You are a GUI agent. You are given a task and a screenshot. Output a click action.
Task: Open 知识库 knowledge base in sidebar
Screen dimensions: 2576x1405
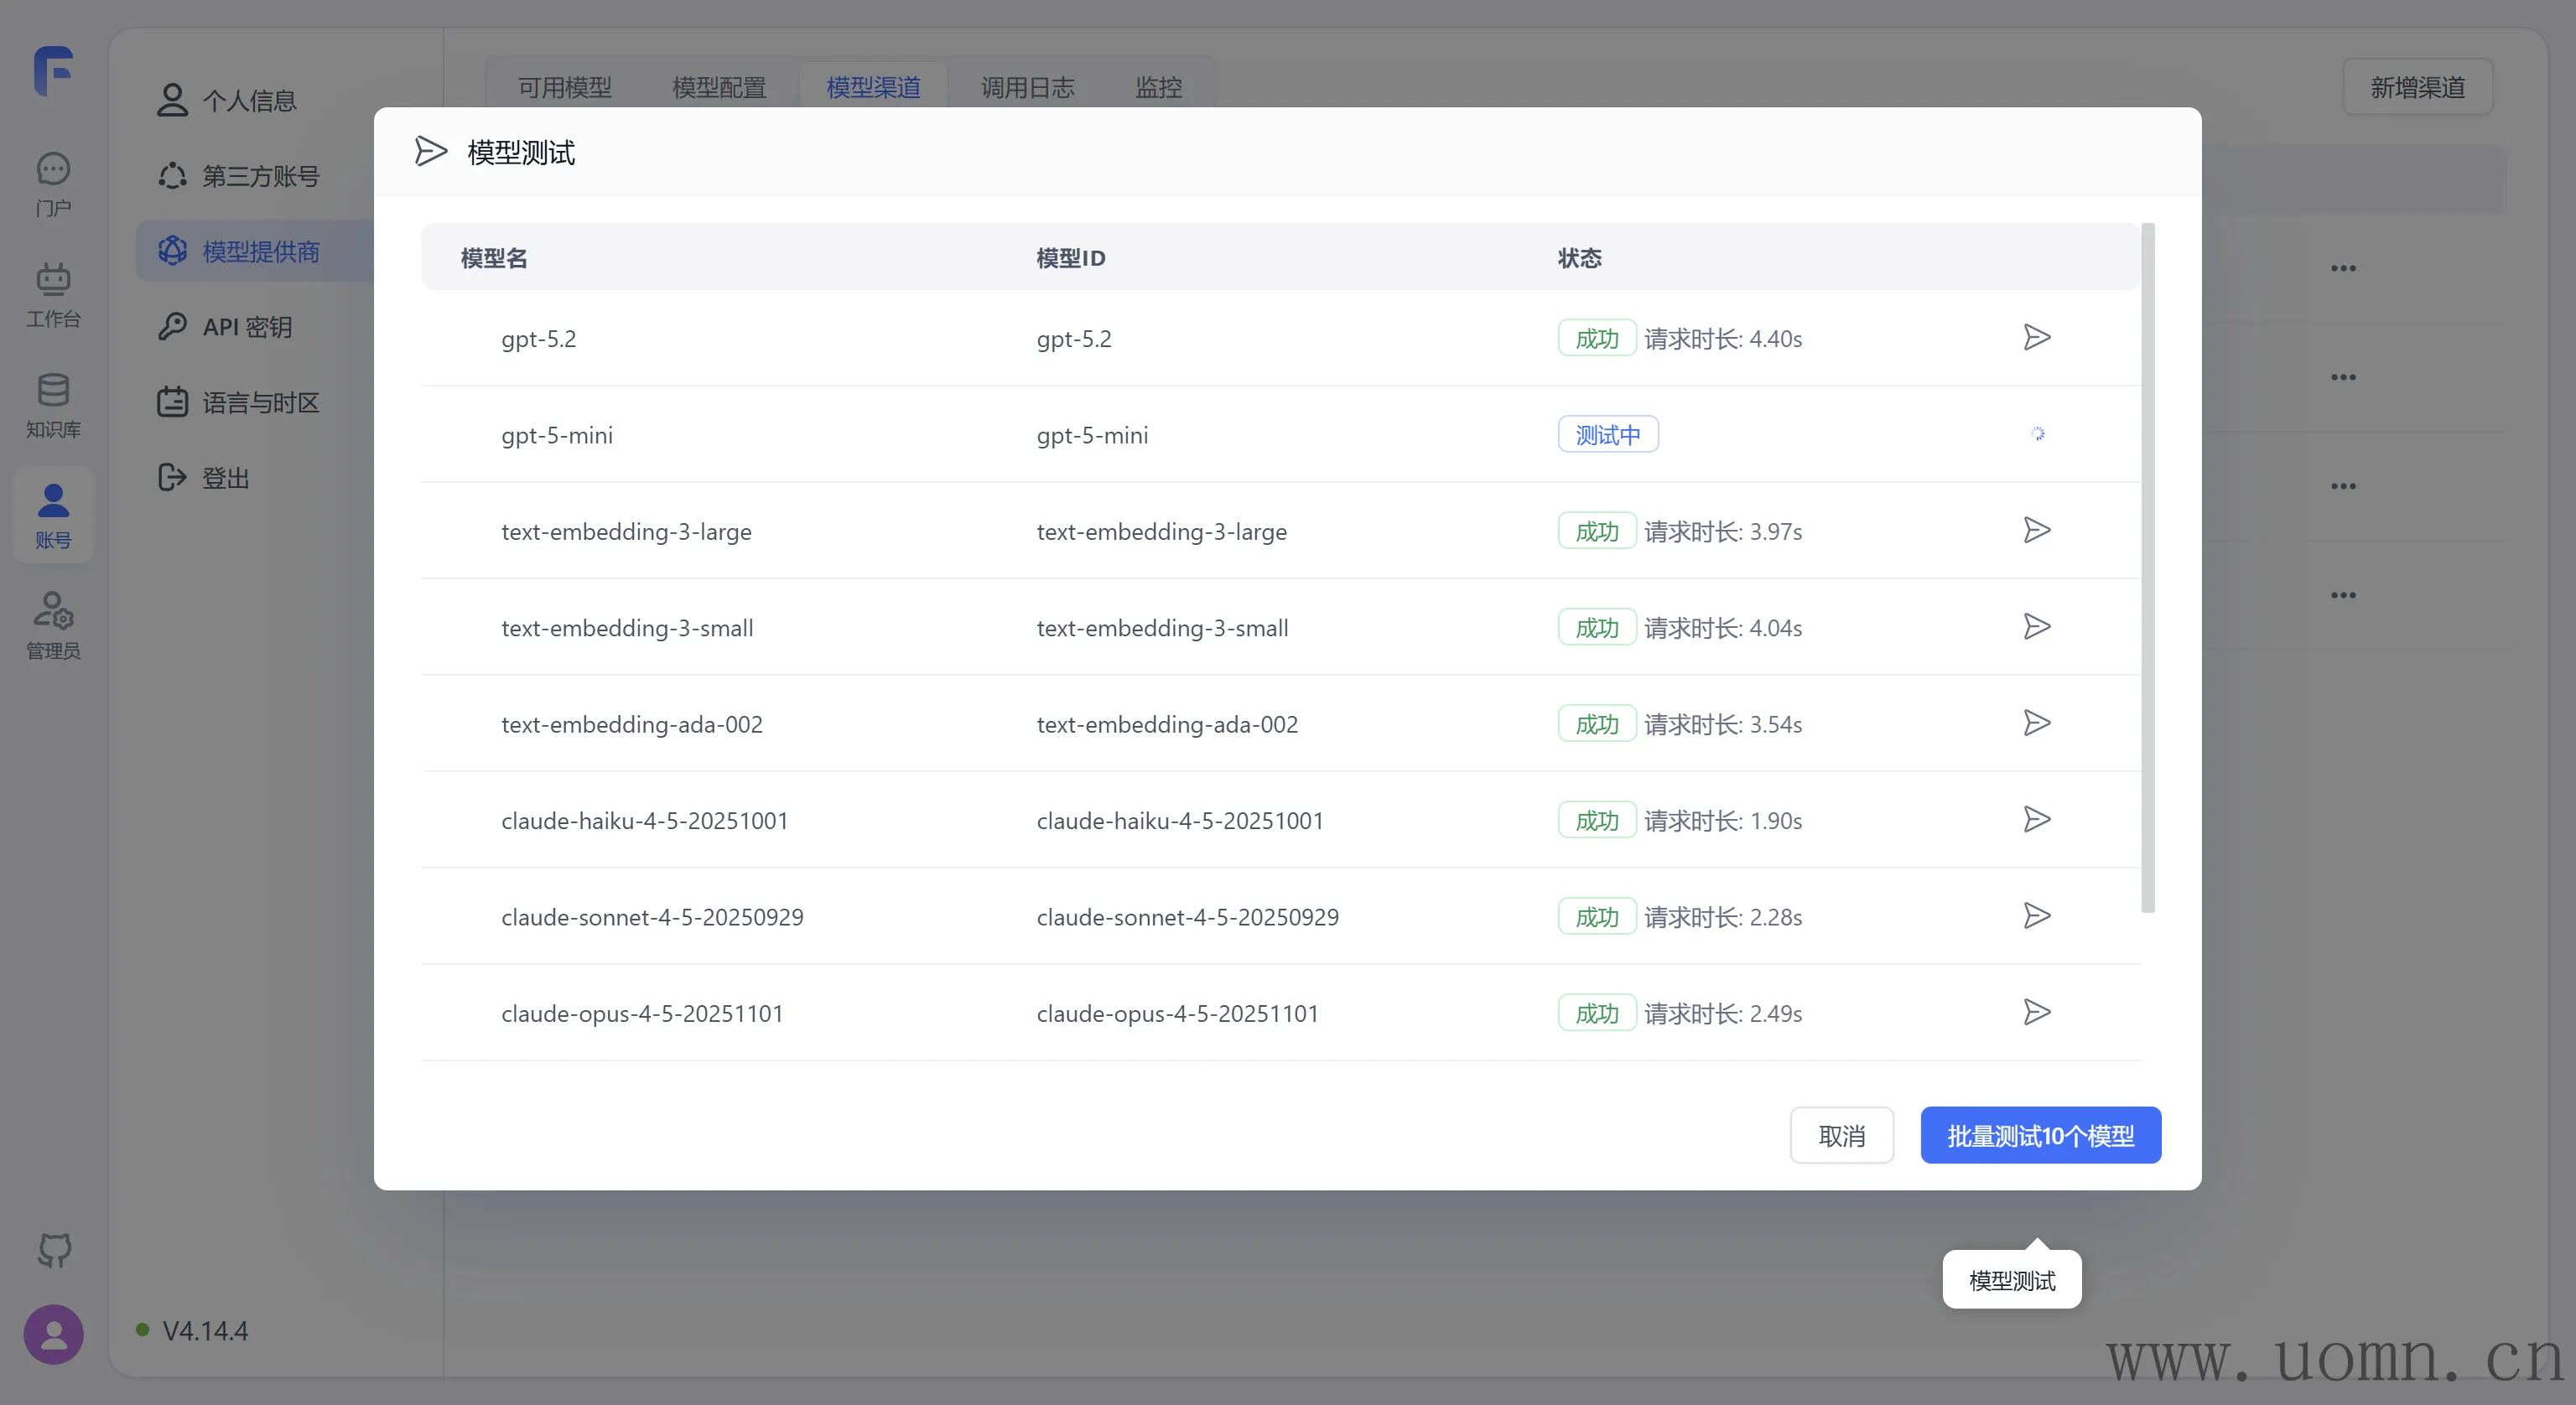[x=53, y=405]
